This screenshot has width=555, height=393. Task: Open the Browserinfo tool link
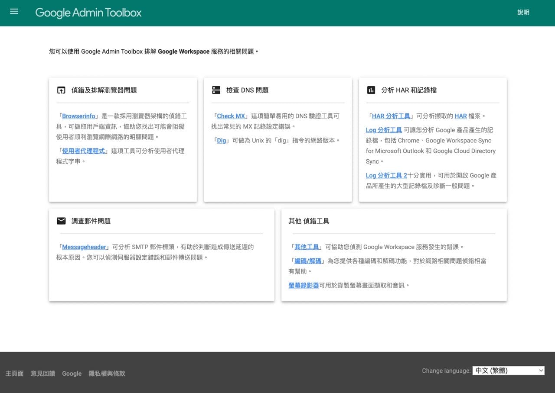pyautogui.click(x=78, y=116)
